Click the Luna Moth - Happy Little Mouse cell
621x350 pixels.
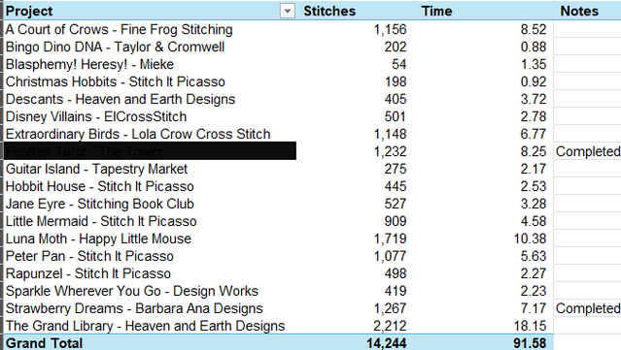(x=150, y=239)
